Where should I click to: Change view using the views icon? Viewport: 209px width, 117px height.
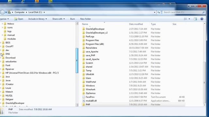point(185,19)
